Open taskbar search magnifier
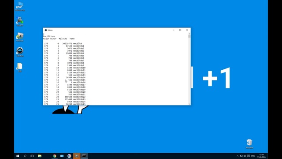This screenshot has width=282, height=159. pyautogui.click(x=25, y=156)
